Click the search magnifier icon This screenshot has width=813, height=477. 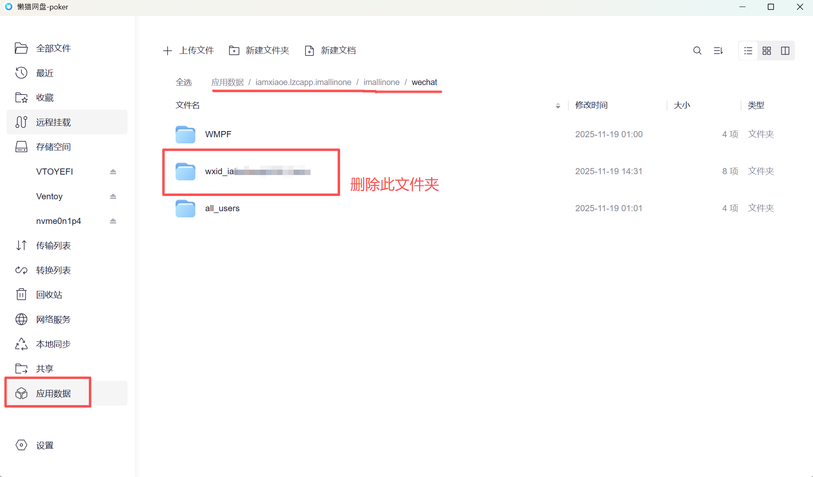coord(697,51)
